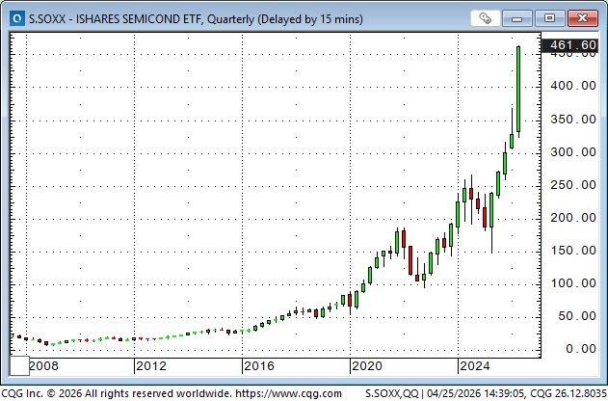Click the 200.00 level on price axis
The height and width of the screenshot is (401, 608).
(572, 218)
